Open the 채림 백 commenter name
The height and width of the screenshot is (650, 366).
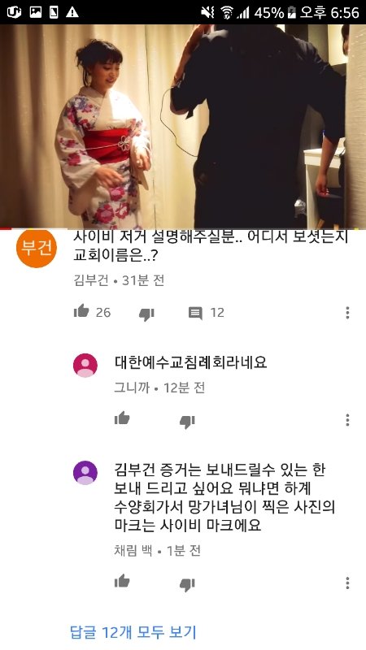(133, 551)
